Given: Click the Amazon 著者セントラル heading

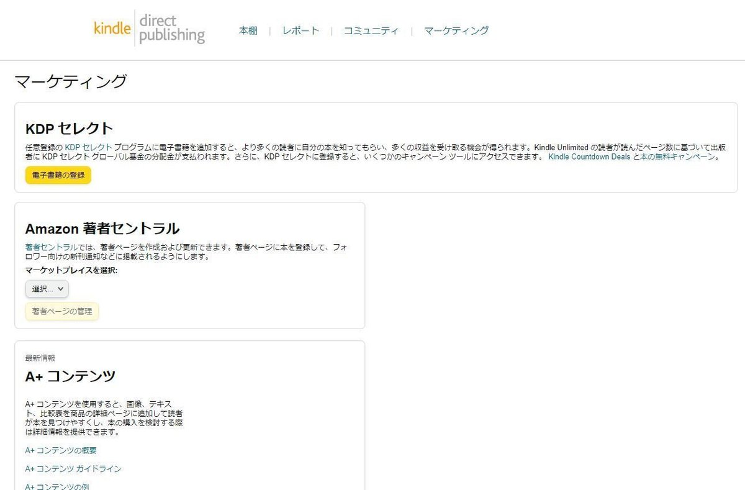Looking at the screenshot, I should click(102, 229).
